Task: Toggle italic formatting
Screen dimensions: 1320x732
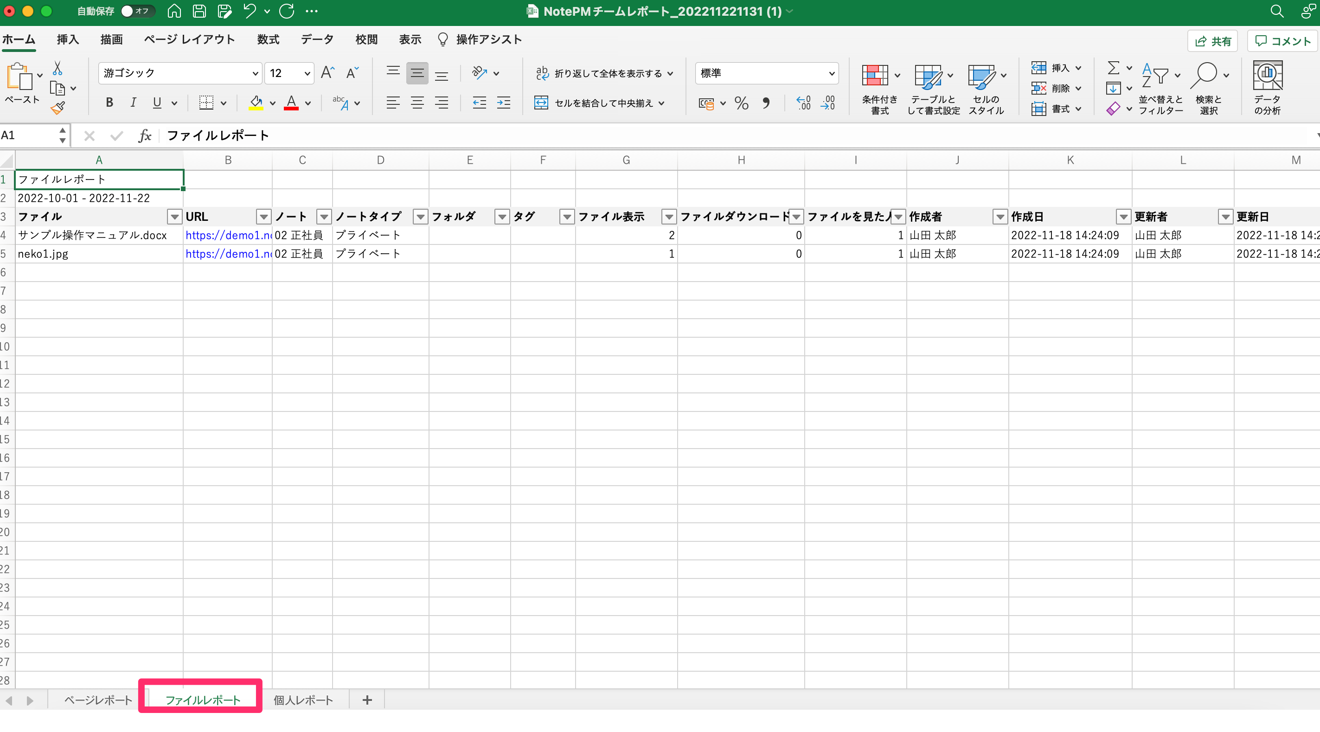Action: [x=133, y=103]
